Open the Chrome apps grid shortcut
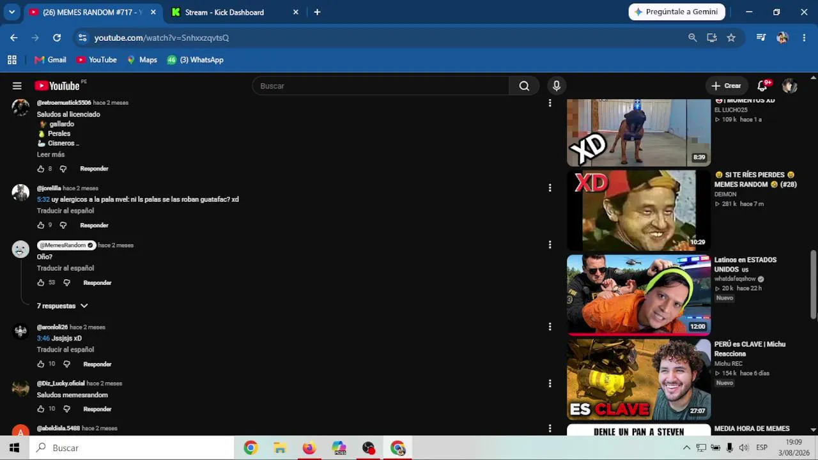Image resolution: width=818 pixels, height=460 pixels. click(12, 60)
